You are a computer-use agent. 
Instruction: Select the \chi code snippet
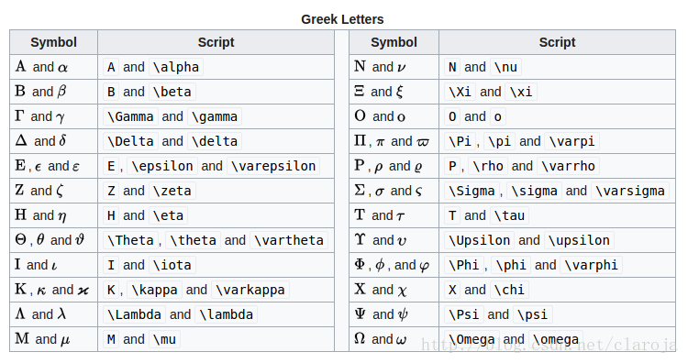pyautogui.click(x=509, y=290)
